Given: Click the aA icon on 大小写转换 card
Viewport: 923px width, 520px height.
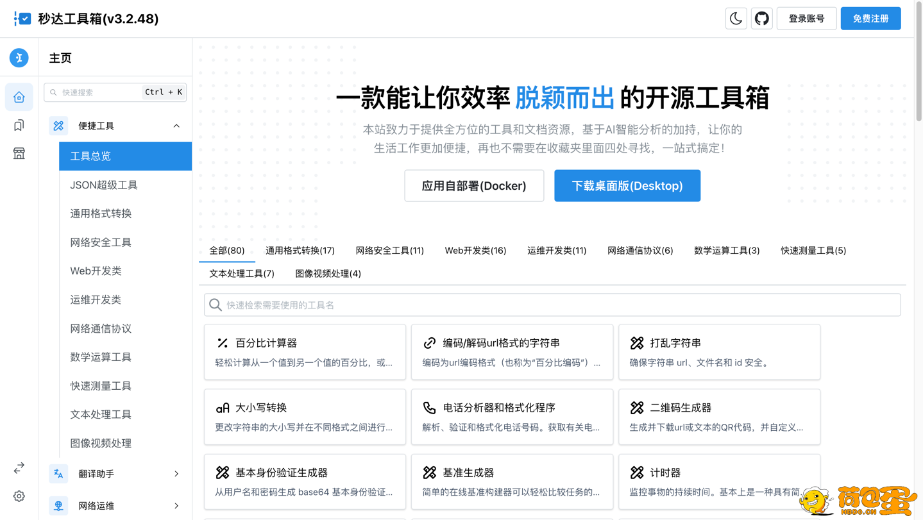Looking at the screenshot, I should (x=223, y=408).
